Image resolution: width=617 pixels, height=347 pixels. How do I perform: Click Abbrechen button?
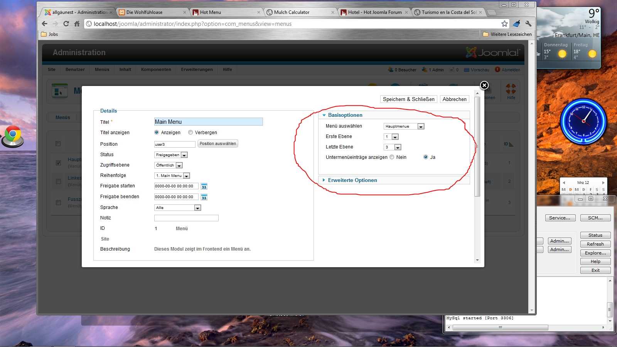(x=455, y=99)
